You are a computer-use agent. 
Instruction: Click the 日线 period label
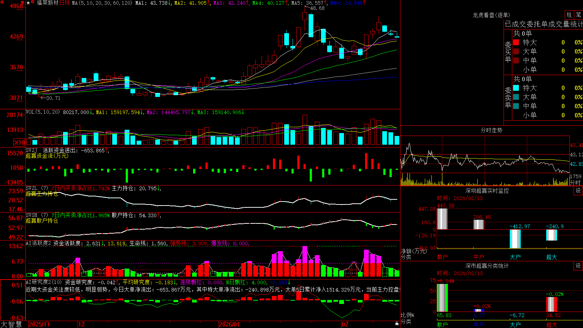[64, 3]
